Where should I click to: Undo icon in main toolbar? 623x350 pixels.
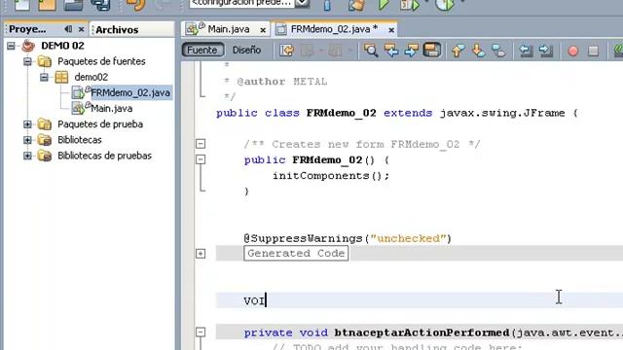tap(135, 4)
